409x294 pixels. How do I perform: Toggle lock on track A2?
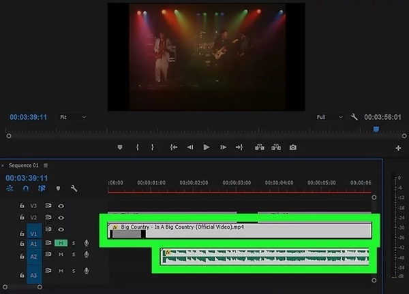[22, 257]
